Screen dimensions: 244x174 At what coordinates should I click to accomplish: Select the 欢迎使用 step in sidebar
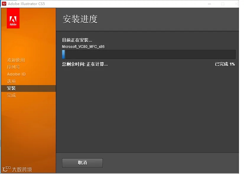tap(16, 60)
